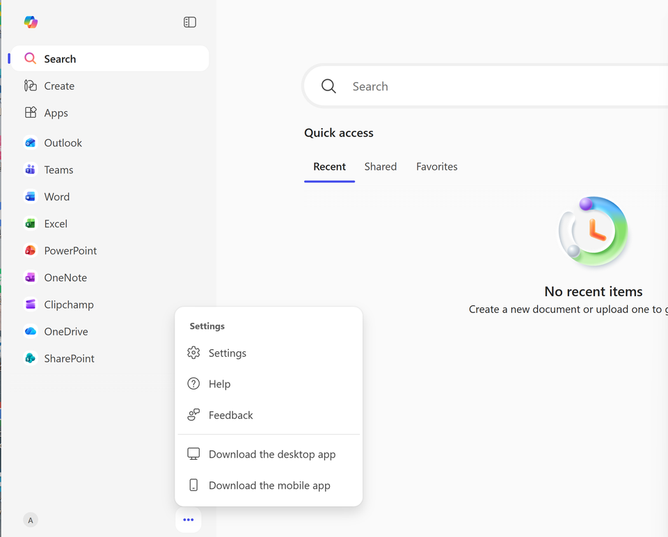Viewport: 668px width, 537px height.
Task: Click the Copilot logo icon
Action: tap(31, 22)
